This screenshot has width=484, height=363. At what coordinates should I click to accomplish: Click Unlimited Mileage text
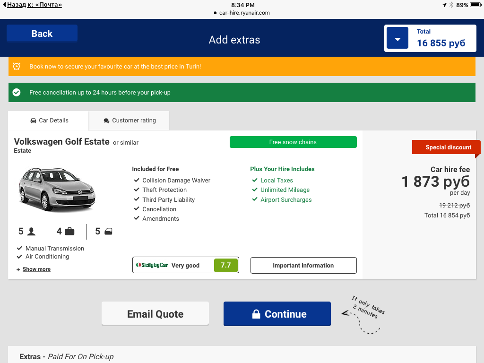[x=285, y=190]
